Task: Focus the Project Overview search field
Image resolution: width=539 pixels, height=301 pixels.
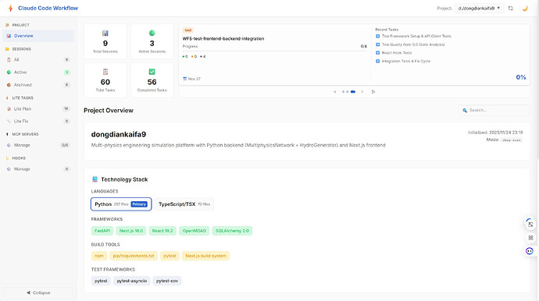Action: (494, 110)
